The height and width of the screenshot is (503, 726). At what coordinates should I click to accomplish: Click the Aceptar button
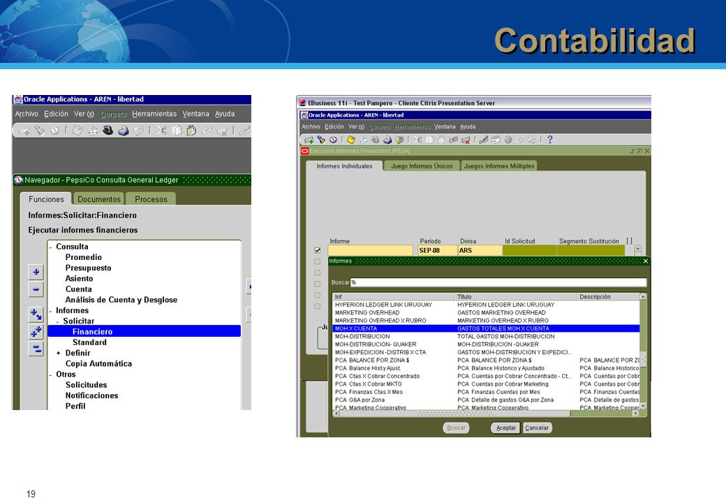click(x=505, y=428)
